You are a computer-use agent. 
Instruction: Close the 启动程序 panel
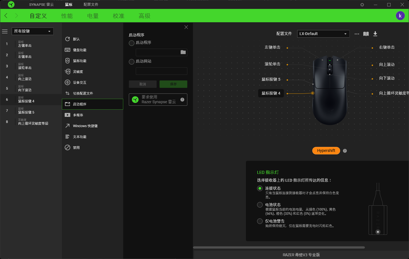(x=186, y=27)
